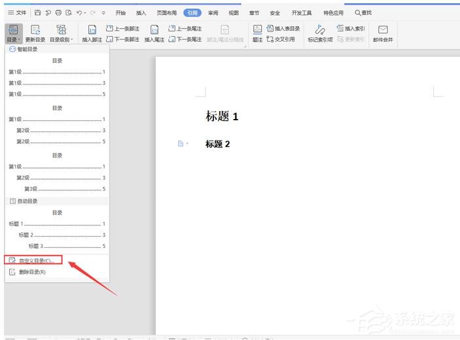Click the 交叉引用 (Cross-reference) button
The image size is (460, 340).
point(281,39)
